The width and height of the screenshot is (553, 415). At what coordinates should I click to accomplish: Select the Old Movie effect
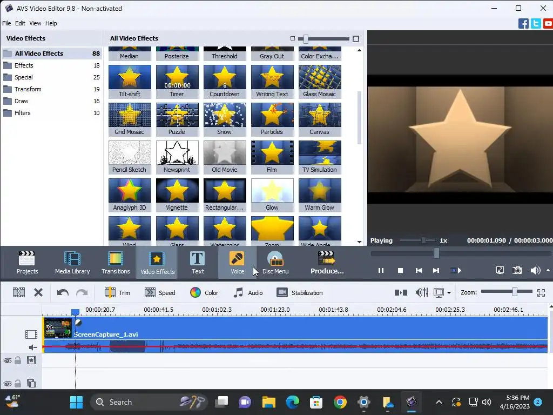(x=225, y=157)
